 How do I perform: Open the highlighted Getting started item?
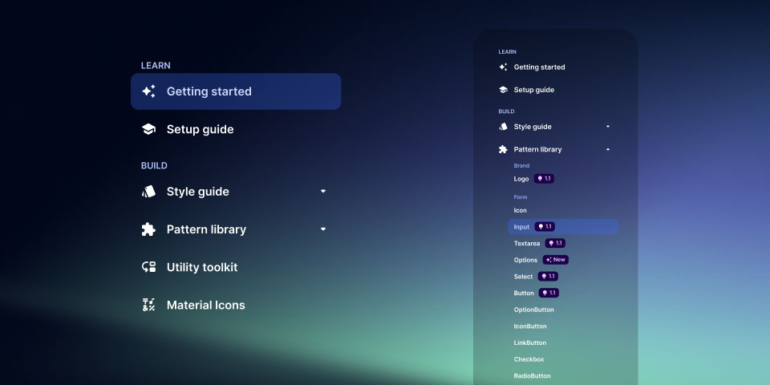point(236,91)
